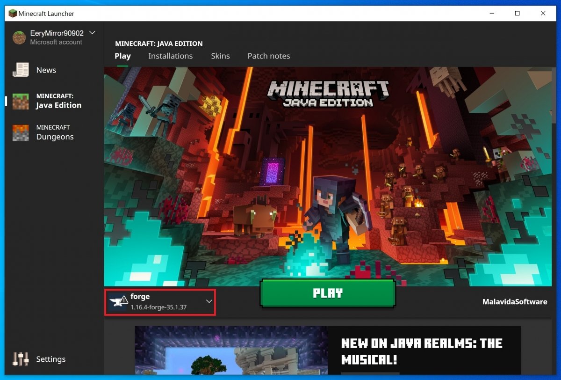Select MINECRAFT Dungeons sidebar label
This screenshot has height=380, width=561.
pyautogui.click(x=55, y=132)
